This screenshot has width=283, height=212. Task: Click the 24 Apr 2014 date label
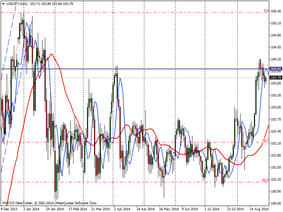pos(145,209)
